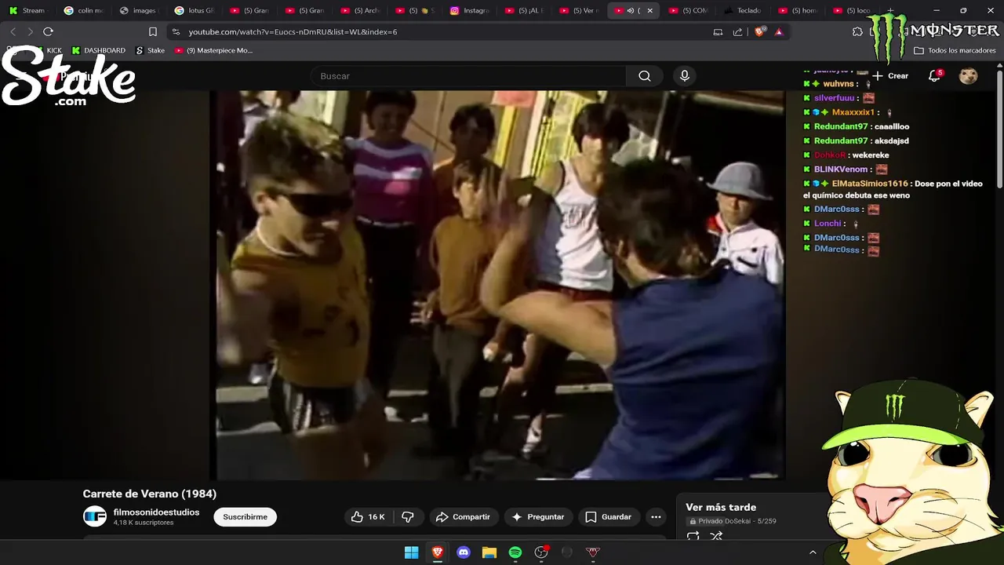Click chat user ElMataSimios1616
This screenshot has height=565, width=1004.
[869, 184]
